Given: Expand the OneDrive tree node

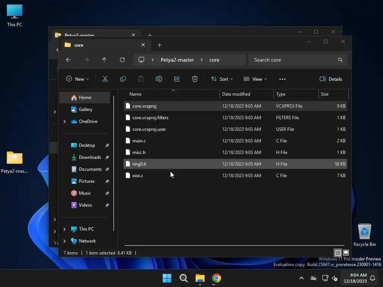Looking at the screenshot, I should [64, 121].
